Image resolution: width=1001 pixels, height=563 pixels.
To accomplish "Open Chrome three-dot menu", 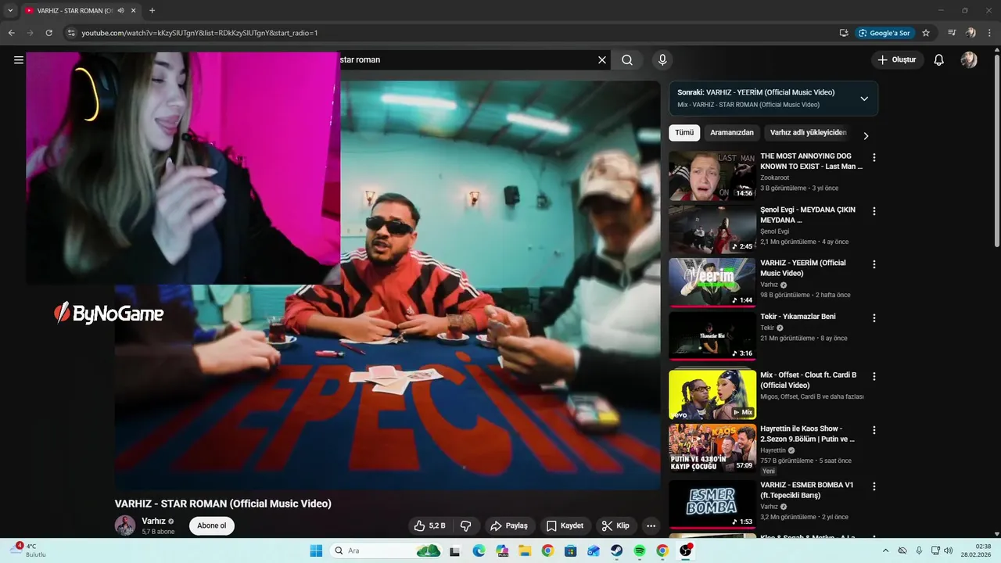I will coord(989,33).
